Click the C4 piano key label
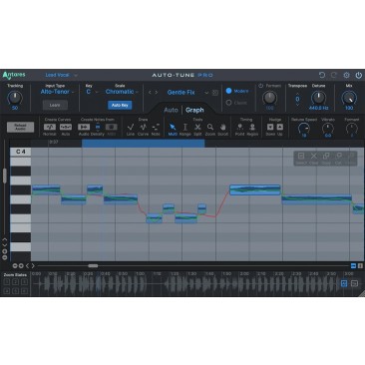The height and width of the screenshot is (365, 365). 21,152
